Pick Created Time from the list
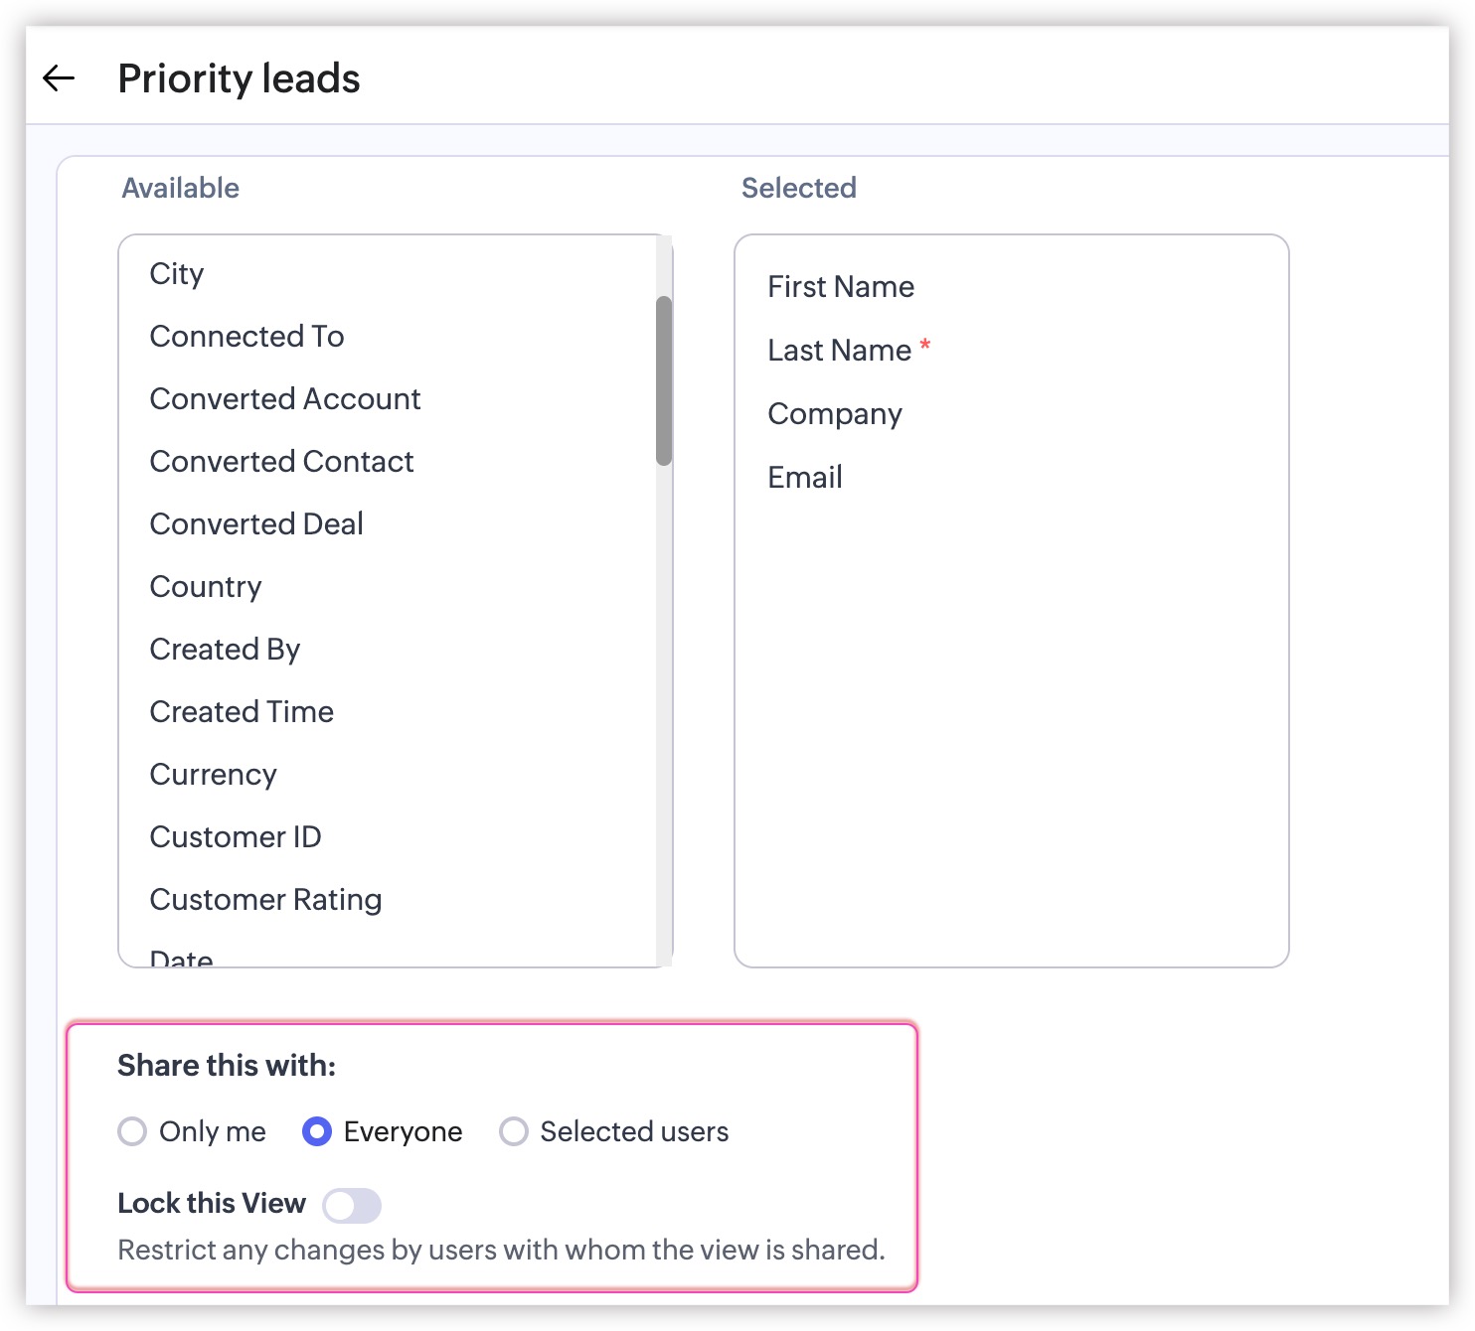The image size is (1475, 1331). [242, 712]
